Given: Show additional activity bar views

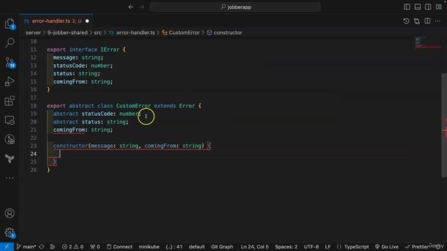Looking at the screenshot, I should 10,178.
